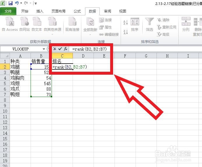Click the sort descending Z-A icon
The image size is (202, 167).
point(125,32)
